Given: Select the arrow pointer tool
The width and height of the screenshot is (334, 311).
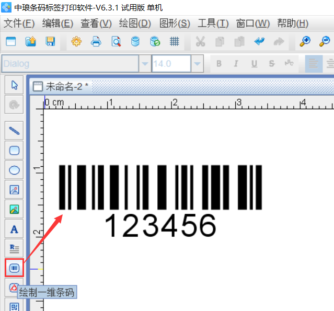Looking at the screenshot, I should coord(14,85).
